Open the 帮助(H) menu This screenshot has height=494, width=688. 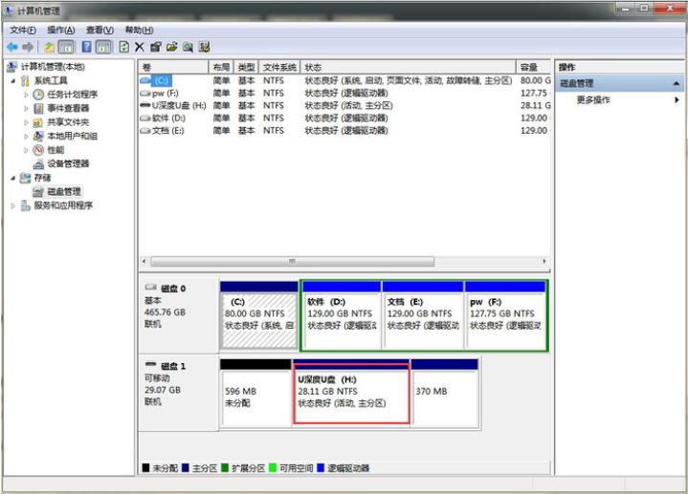(139, 30)
